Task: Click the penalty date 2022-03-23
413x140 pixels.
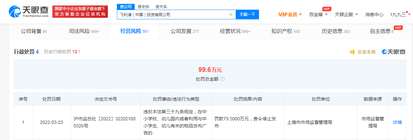Action: (51, 122)
